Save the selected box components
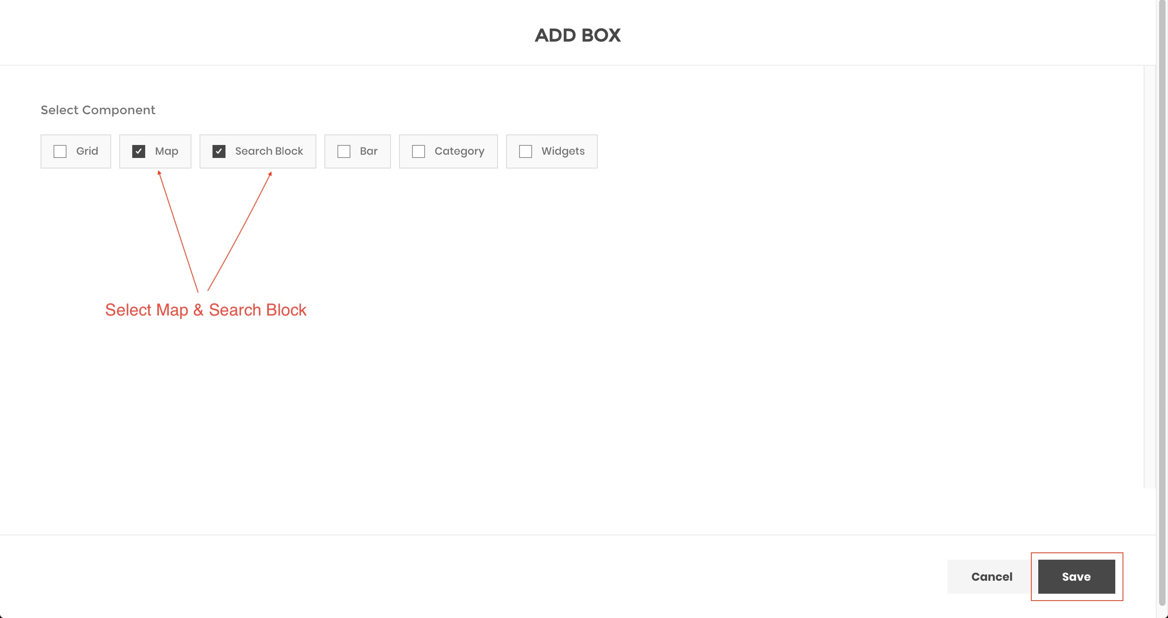This screenshot has height=618, width=1168. 1076,576
